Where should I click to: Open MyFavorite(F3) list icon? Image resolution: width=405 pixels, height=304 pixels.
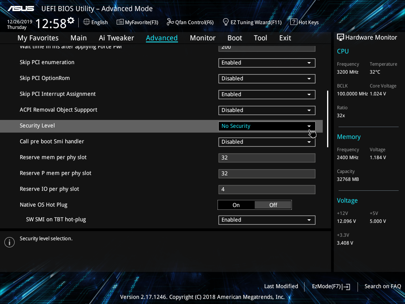pyautogui.click(x=120, y=22)
